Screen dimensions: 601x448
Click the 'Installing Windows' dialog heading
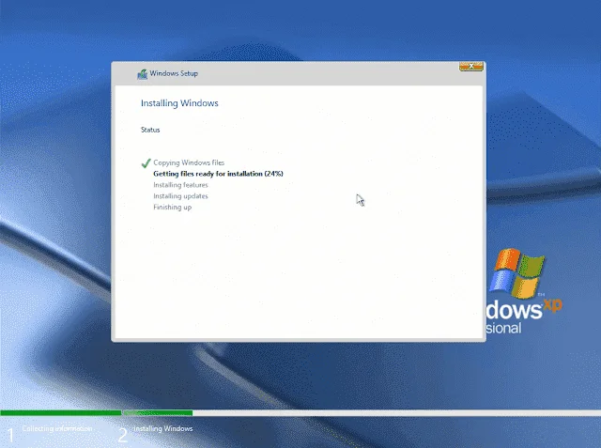[179, 103]
